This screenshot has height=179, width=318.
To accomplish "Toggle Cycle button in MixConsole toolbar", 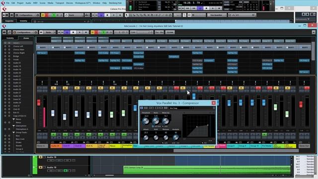I will click(x=67, y=32).
